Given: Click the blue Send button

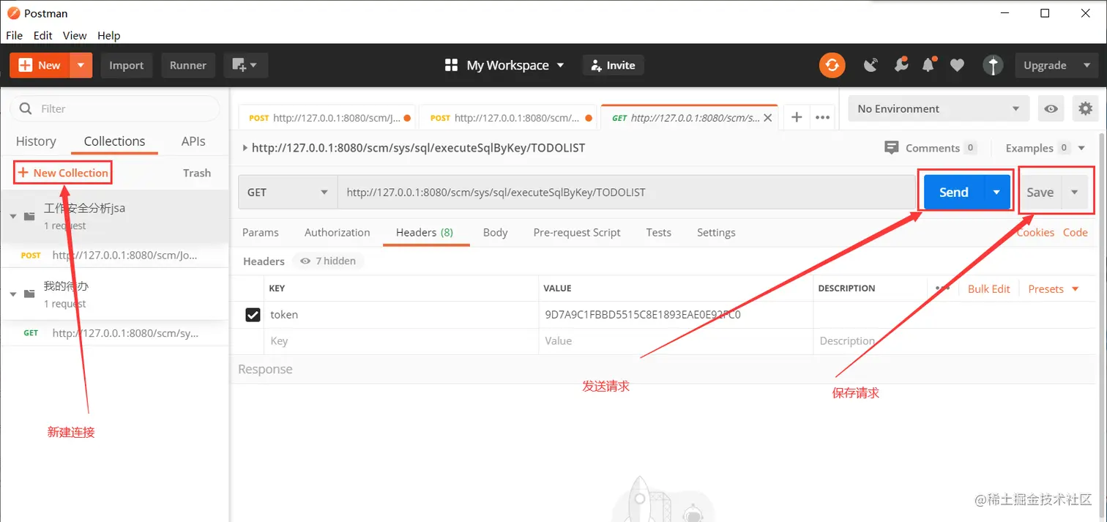Looking at the screenshot, I should click(x=954, y=193).
